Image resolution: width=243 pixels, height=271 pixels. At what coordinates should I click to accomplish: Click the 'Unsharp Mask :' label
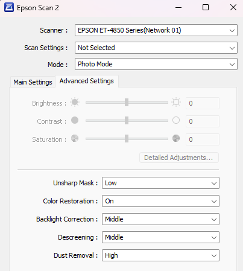(75, 183)
